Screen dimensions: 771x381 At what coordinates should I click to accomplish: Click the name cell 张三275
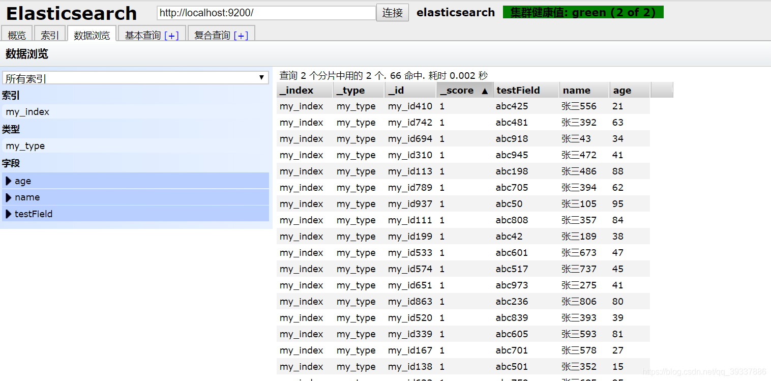coord(579,285)
